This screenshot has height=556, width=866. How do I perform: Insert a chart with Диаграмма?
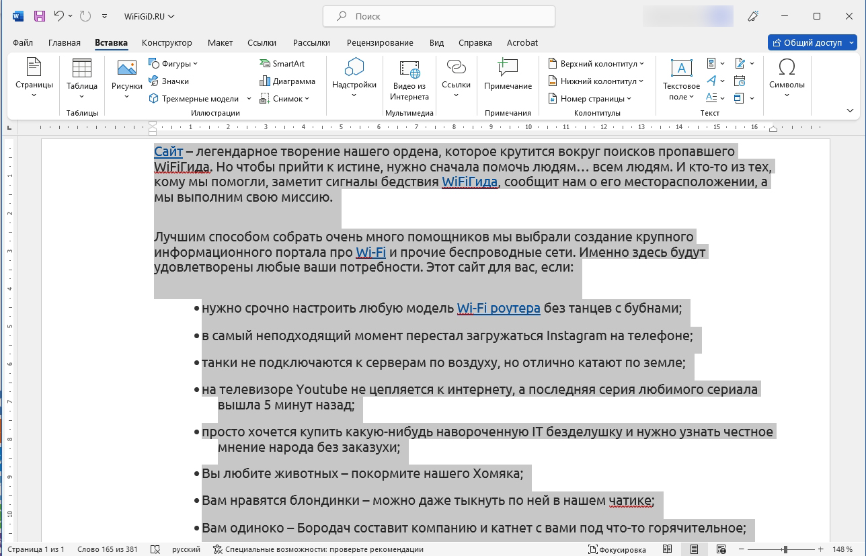coord(288,81)
